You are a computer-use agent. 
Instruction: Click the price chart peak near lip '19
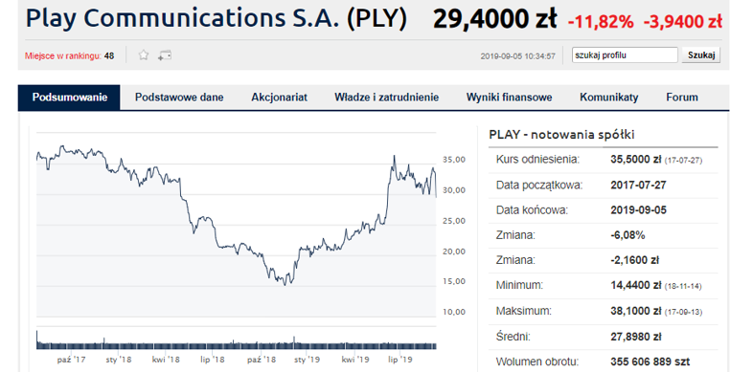(395, 156)
